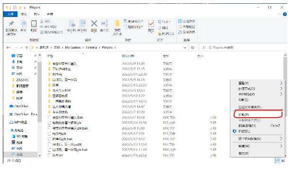Click the Copy icon in the ribbon
This screenshot has width=291, height=171.
pyautogui.click(x=24, y=24)
